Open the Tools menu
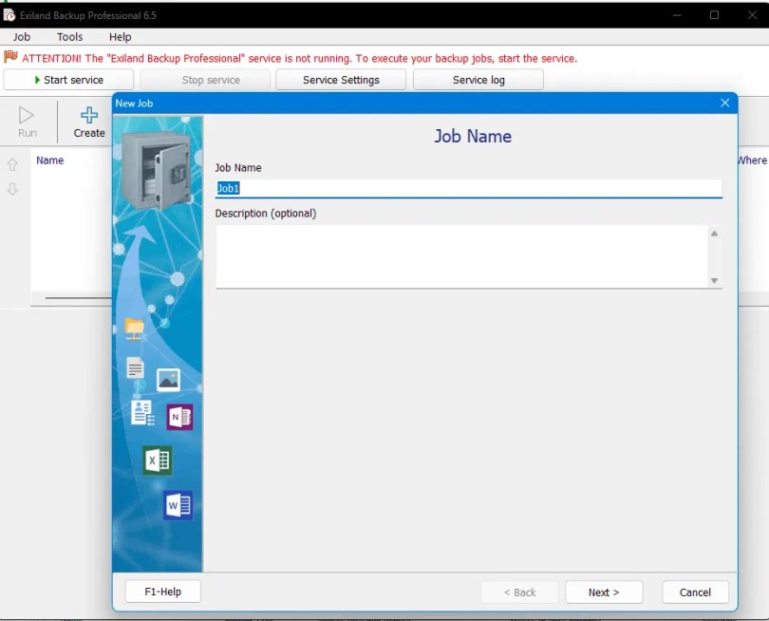The image size is (769, 621). (x=69, y=37)
